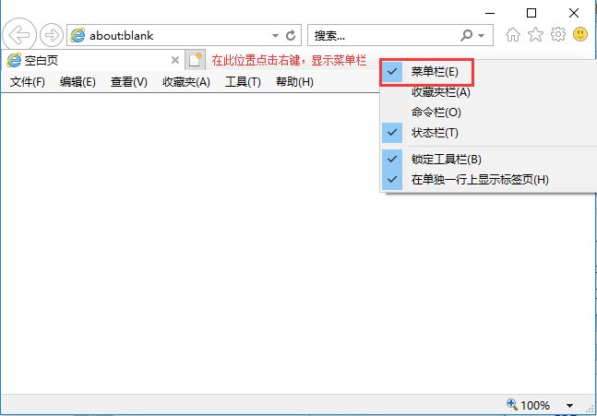Close the 空白页 tab

(174, 60)
